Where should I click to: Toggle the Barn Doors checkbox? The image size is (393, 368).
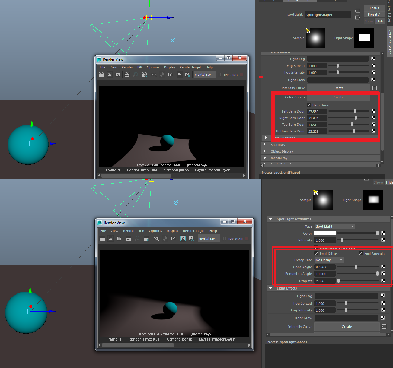[309, 105]
